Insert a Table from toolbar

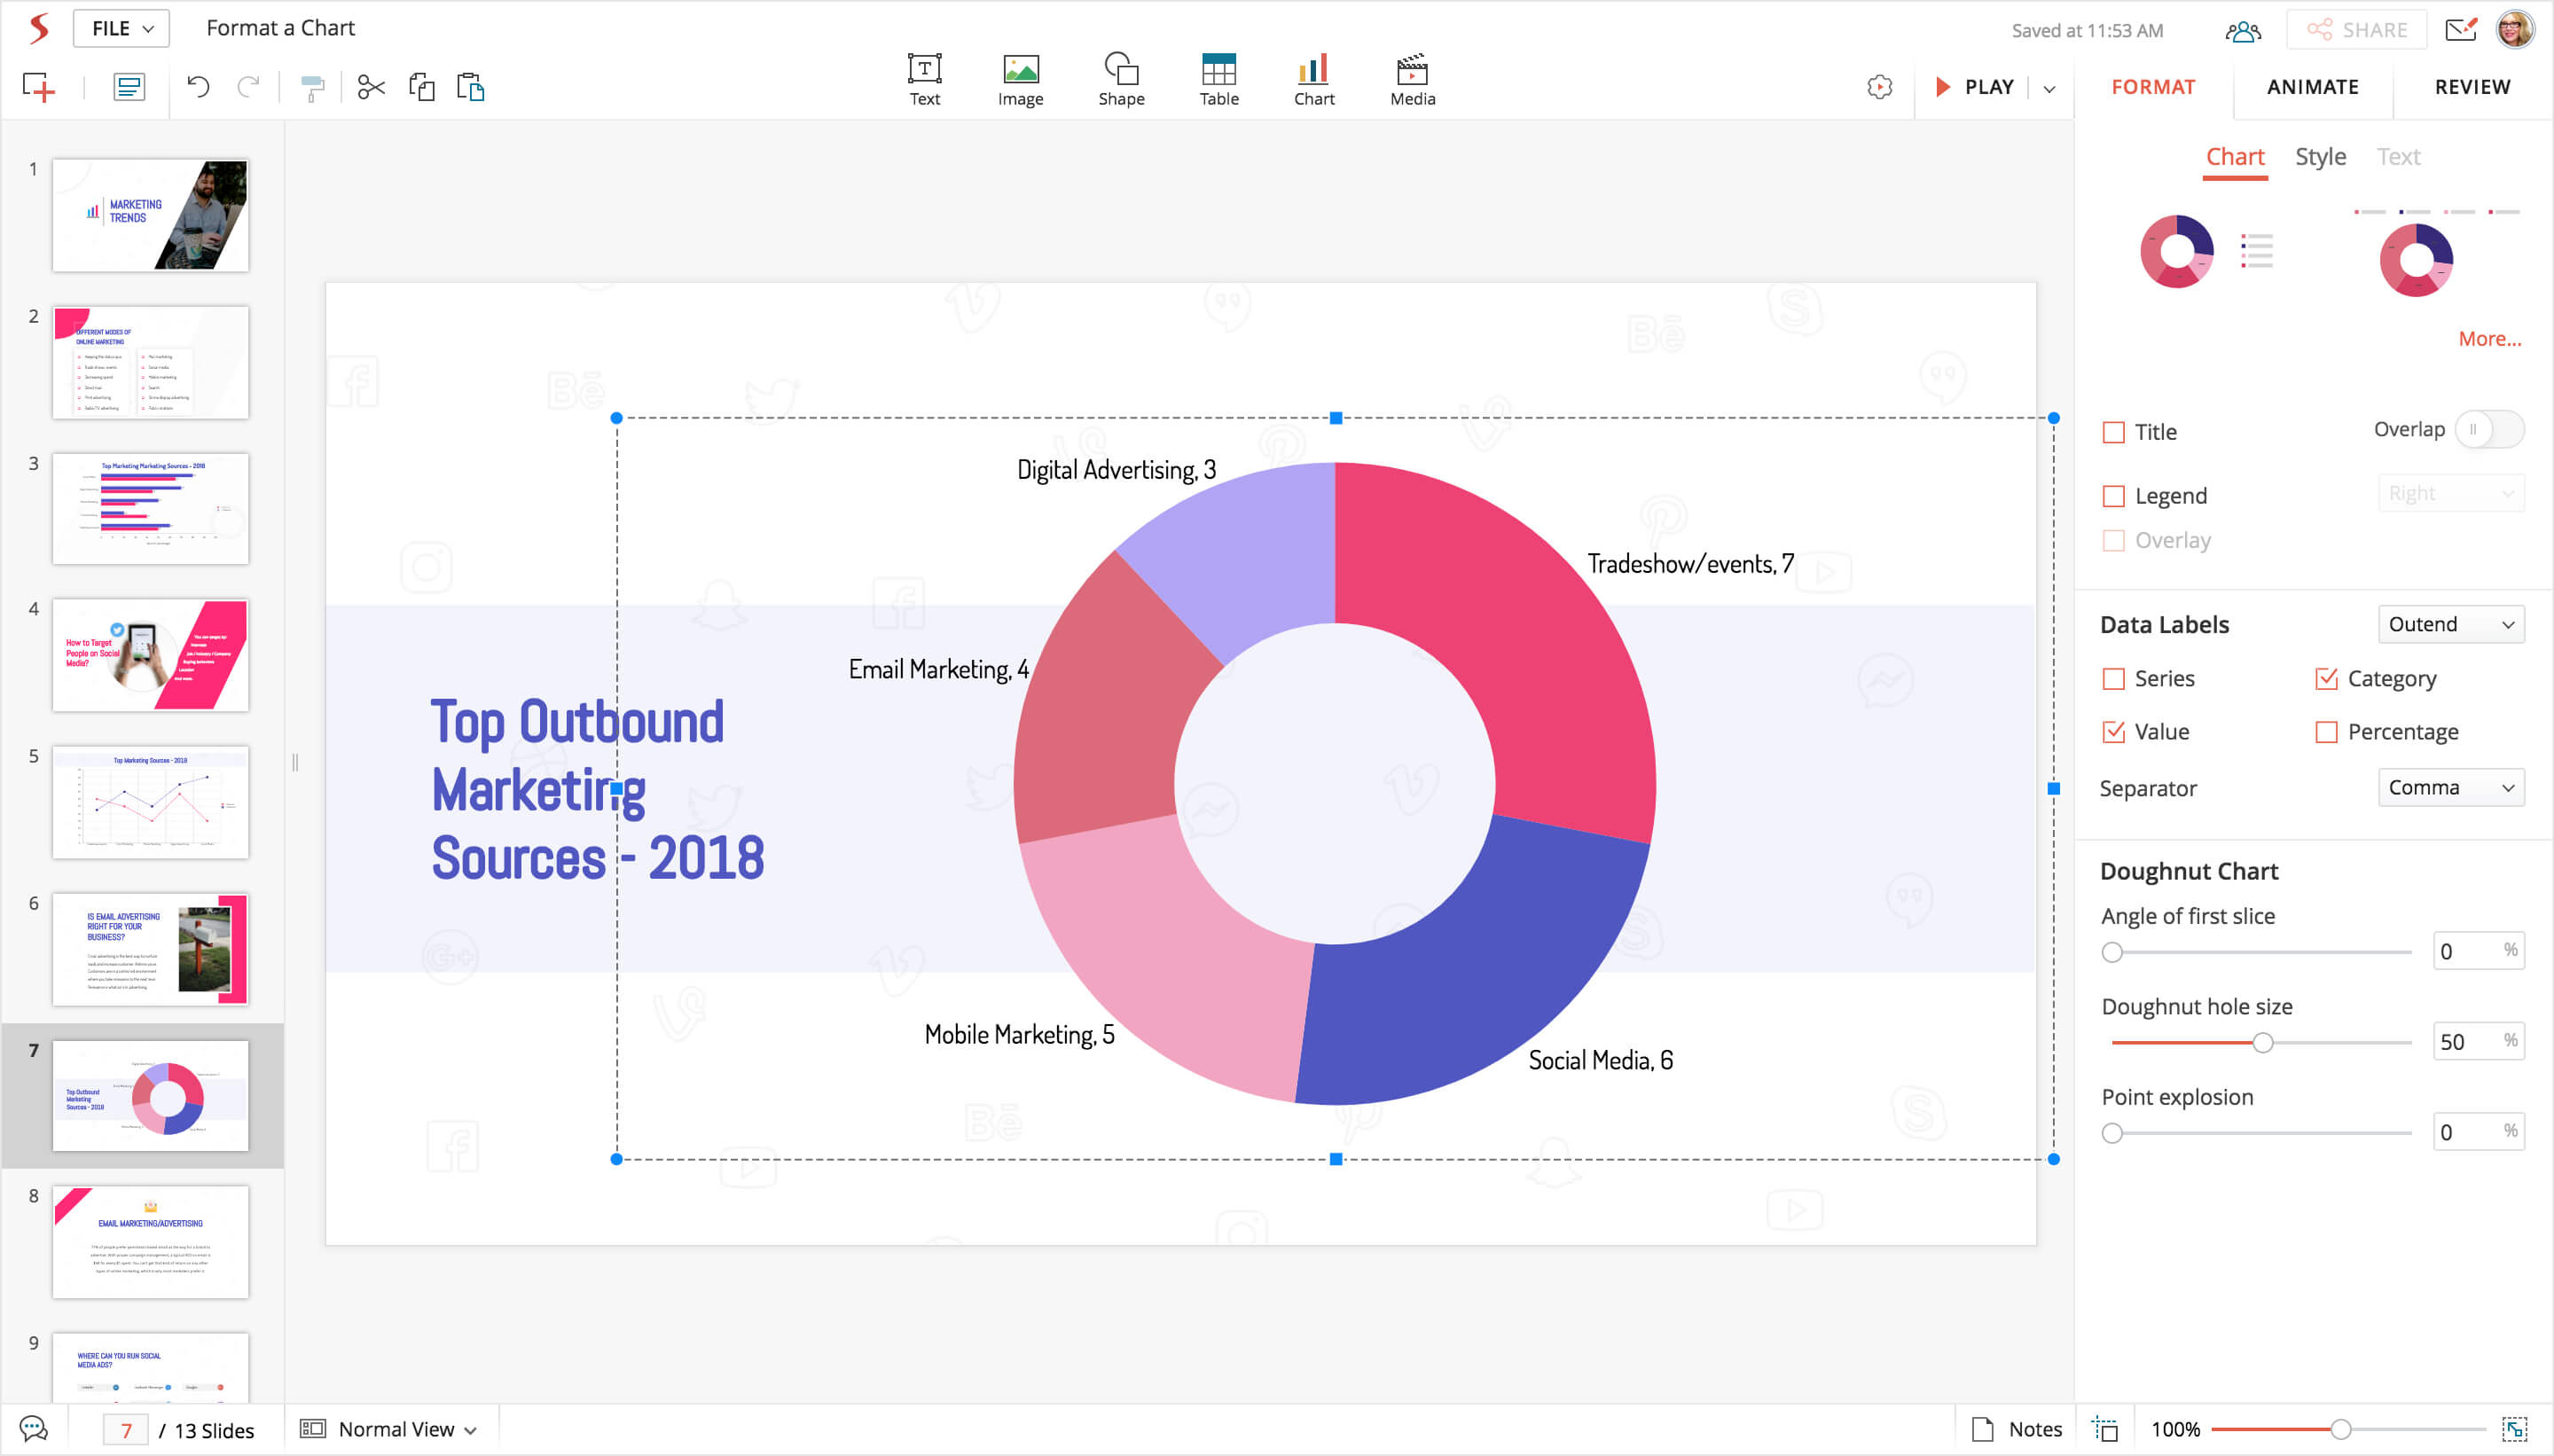point(1218,79)
